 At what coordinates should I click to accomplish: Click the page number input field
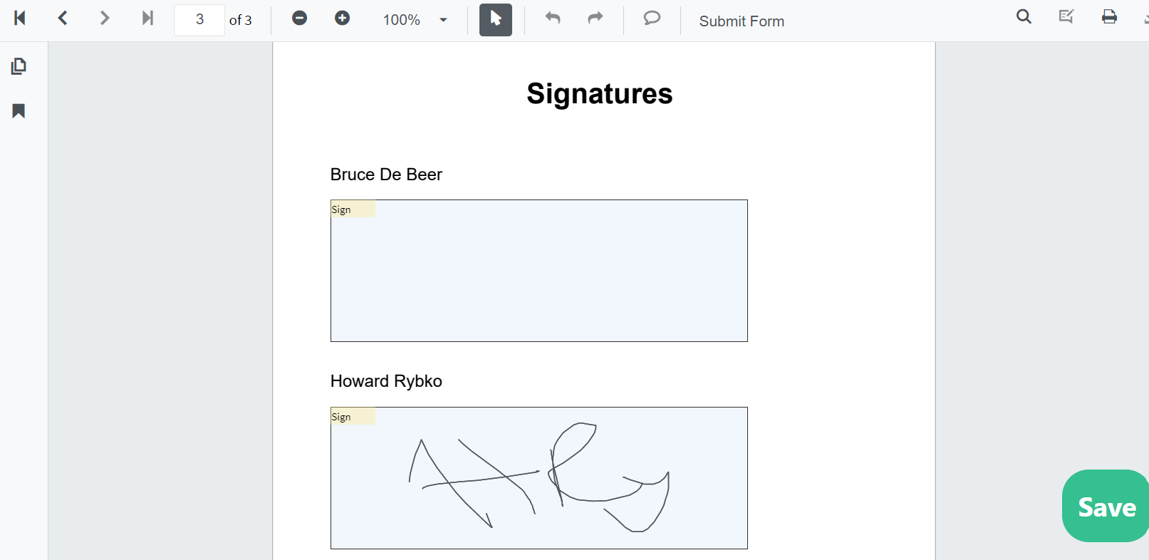199,20
